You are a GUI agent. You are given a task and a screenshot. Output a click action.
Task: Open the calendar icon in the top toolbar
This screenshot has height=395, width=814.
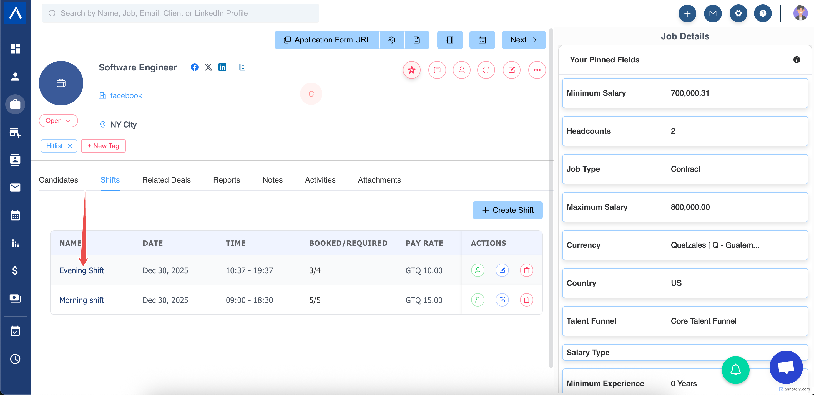pos(482,40)
